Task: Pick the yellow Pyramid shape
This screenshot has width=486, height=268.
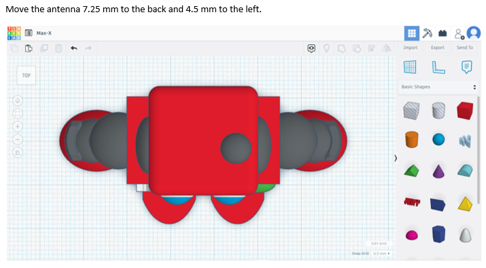Action: (465, 204)
